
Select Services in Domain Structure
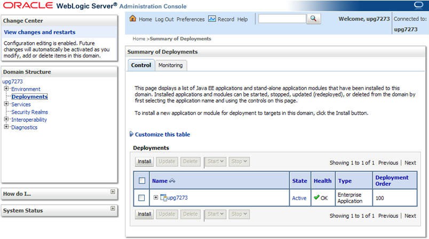click(21, 105)
